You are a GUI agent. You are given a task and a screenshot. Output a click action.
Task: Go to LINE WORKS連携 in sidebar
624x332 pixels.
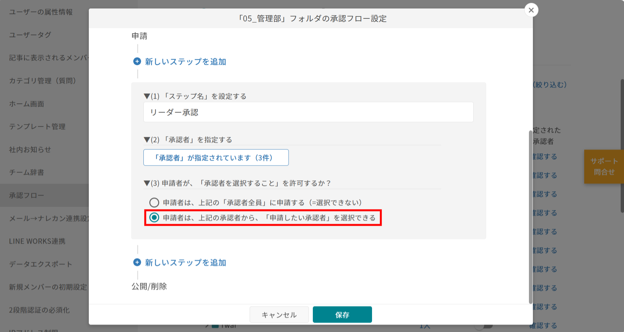pos(37,241)
